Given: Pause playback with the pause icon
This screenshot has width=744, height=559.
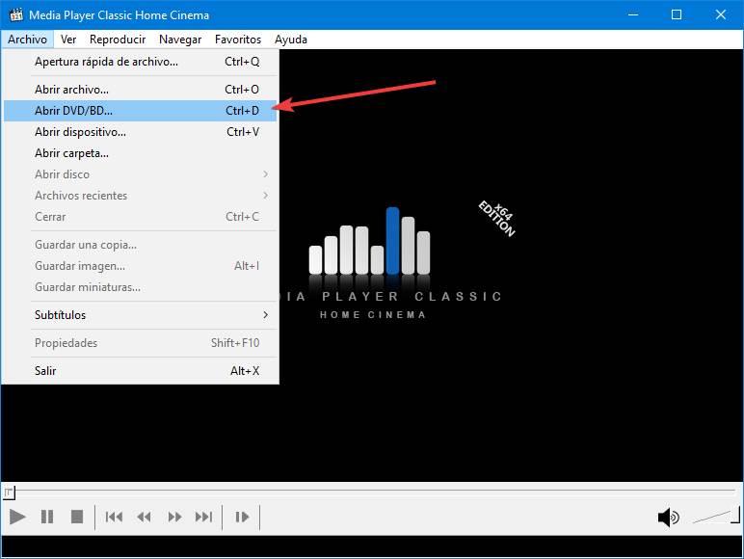Looking at the screenshot, I should [47, 517].
